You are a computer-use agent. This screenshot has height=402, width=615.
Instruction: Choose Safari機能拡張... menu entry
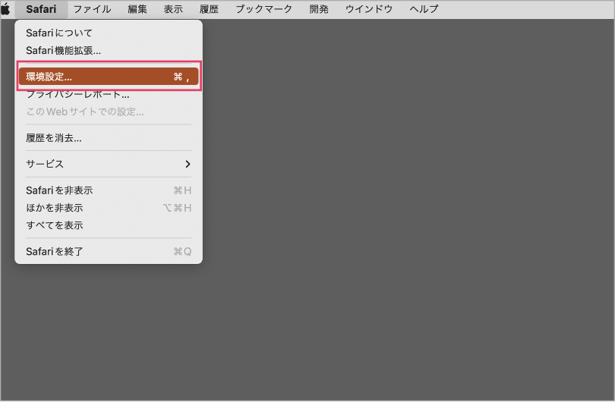coord(109,51)
